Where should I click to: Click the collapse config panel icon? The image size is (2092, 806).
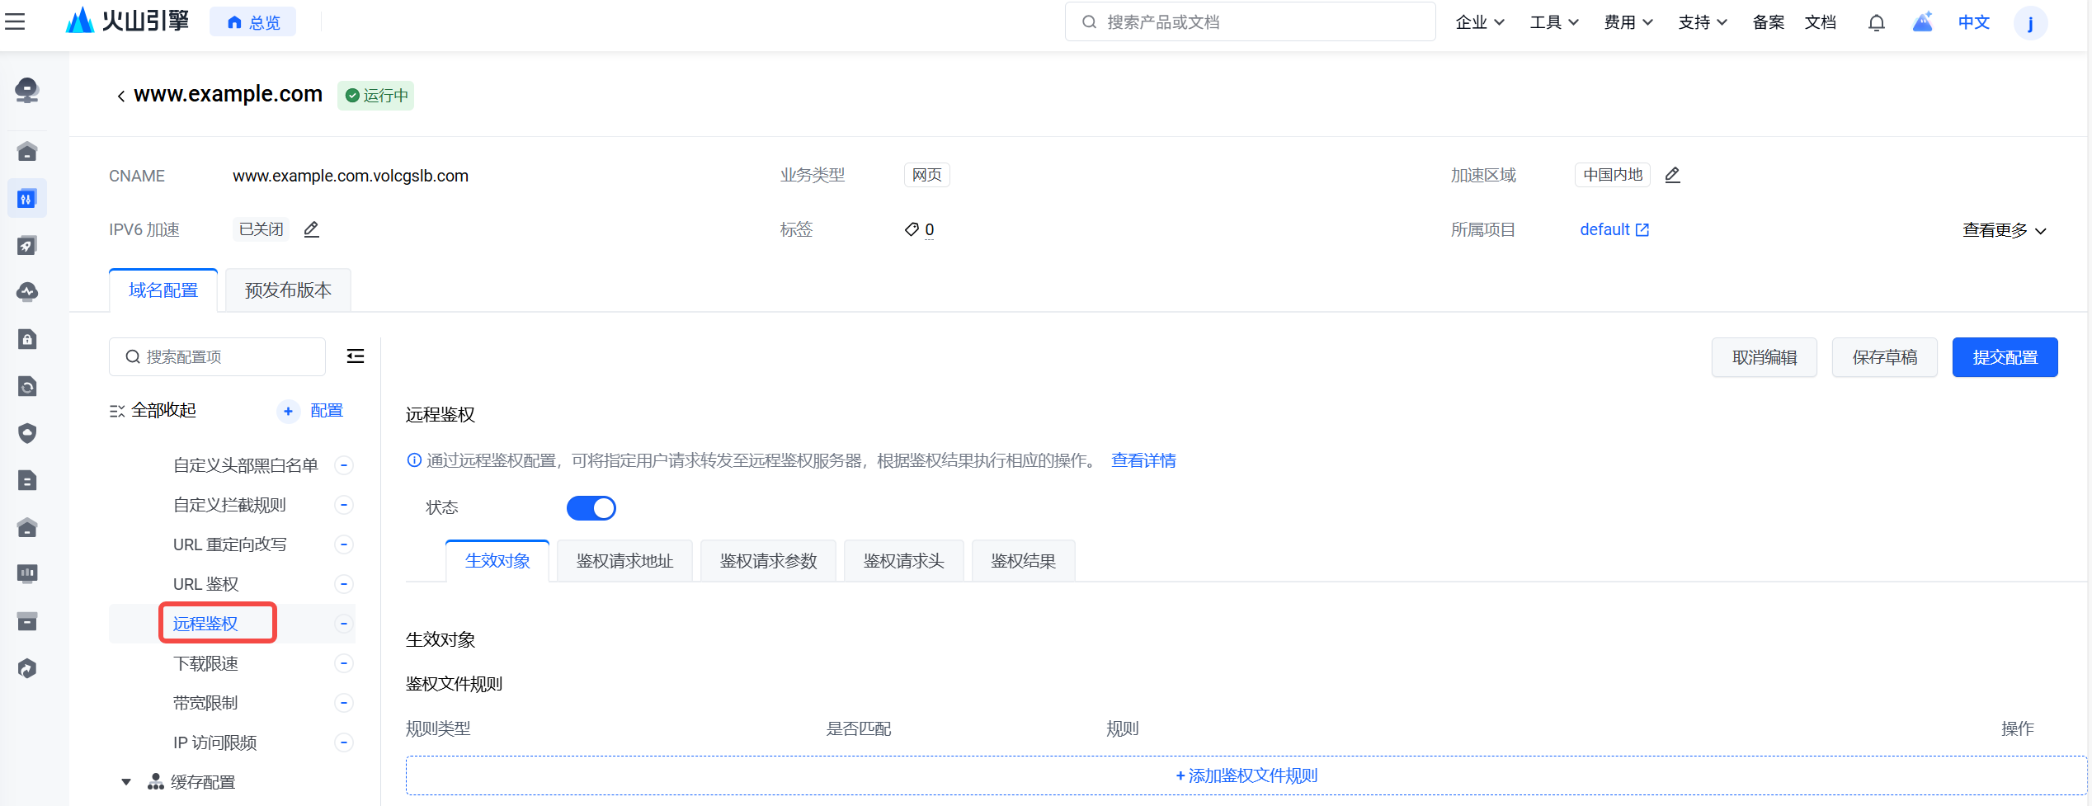[x=356, y=356]
